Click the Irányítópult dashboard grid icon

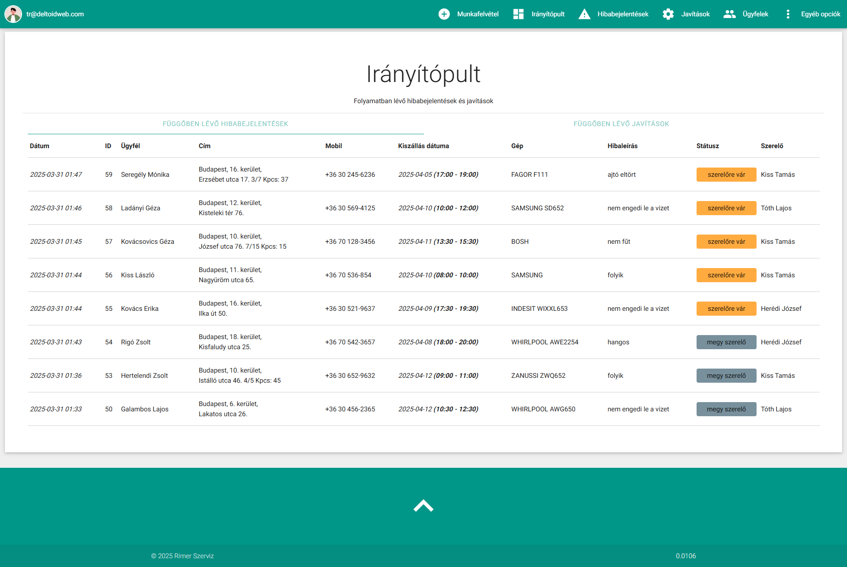coord(518,14)
